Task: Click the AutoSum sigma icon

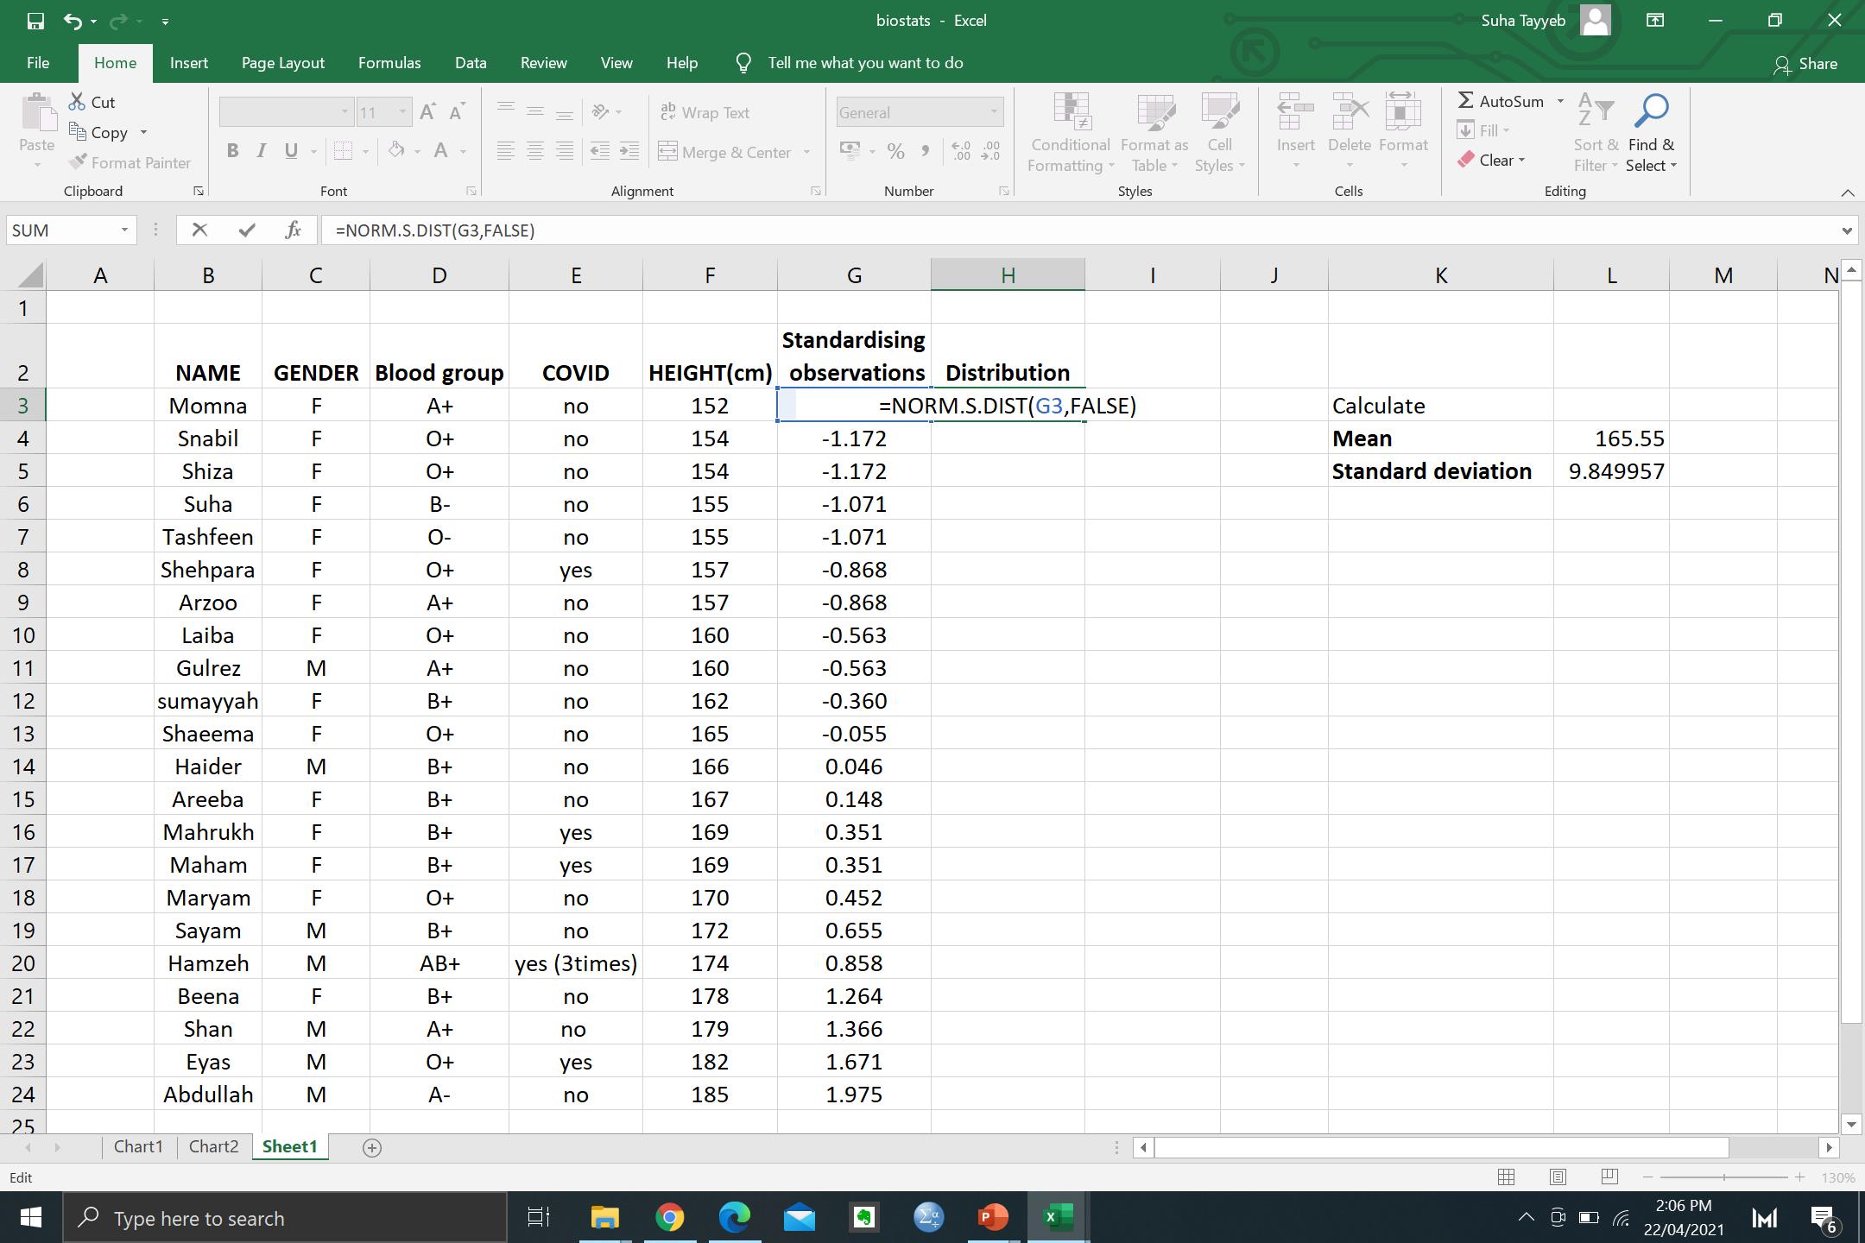Action: (x=1466, y=101)
